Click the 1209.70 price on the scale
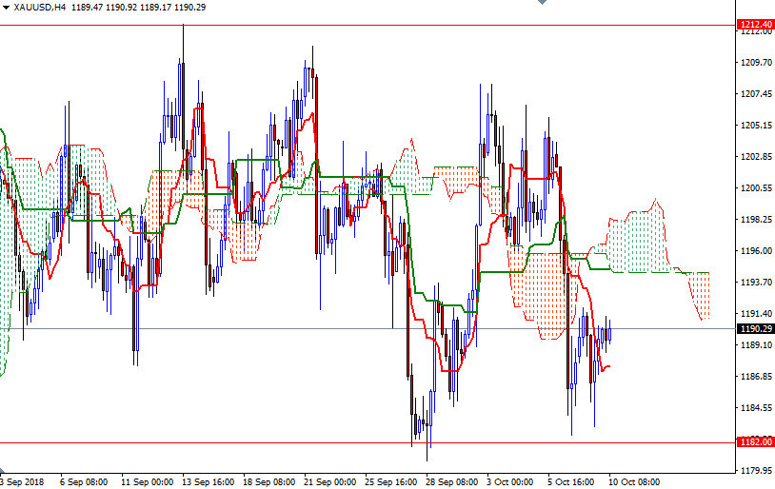Screen dimensions: 775x489 (x=756, y=63)
